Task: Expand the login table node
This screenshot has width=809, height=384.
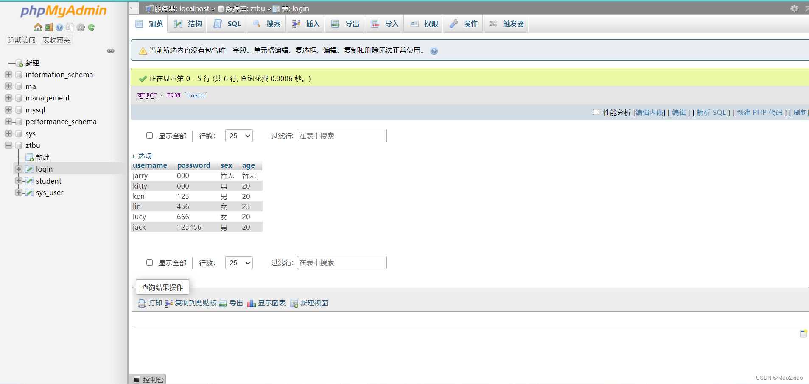Action: pos(18,169)
